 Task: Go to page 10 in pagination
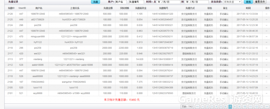(245, 107)
